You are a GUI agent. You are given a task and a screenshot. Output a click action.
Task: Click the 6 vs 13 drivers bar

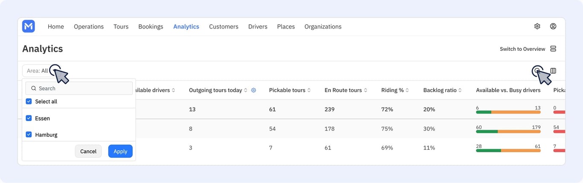[508, 112]
